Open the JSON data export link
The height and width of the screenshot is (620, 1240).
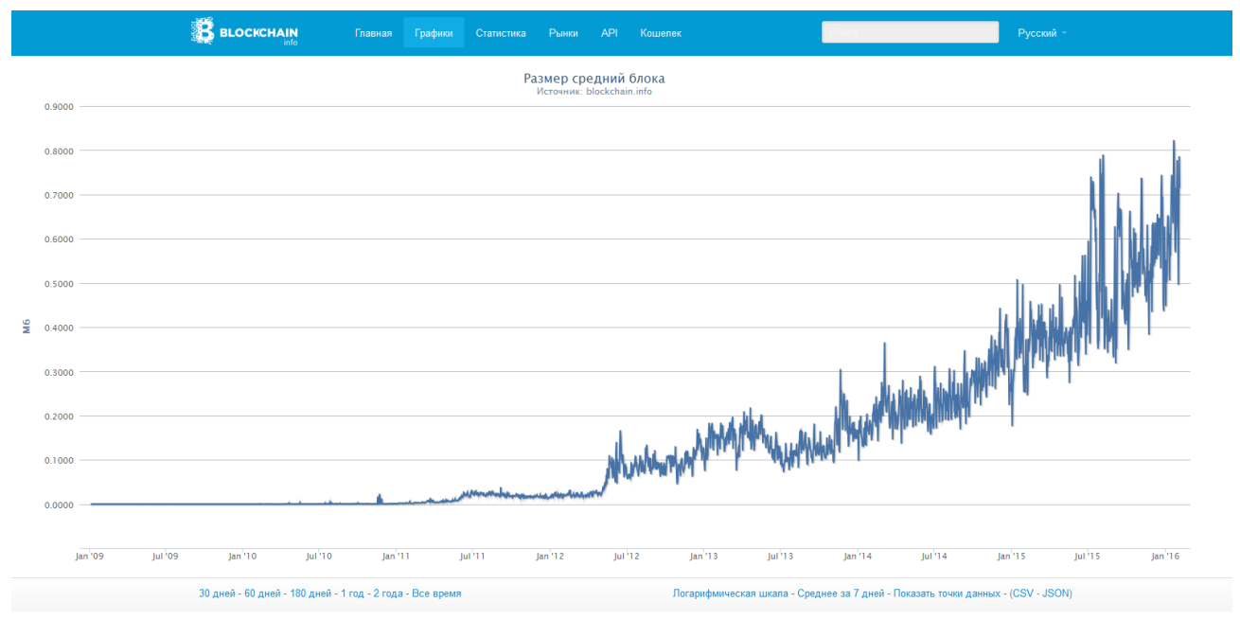tap(1056, 593)
